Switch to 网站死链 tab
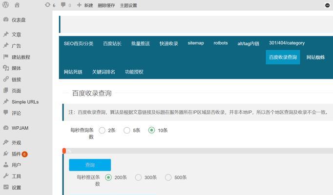333x195 pixels. coord(73,72)
